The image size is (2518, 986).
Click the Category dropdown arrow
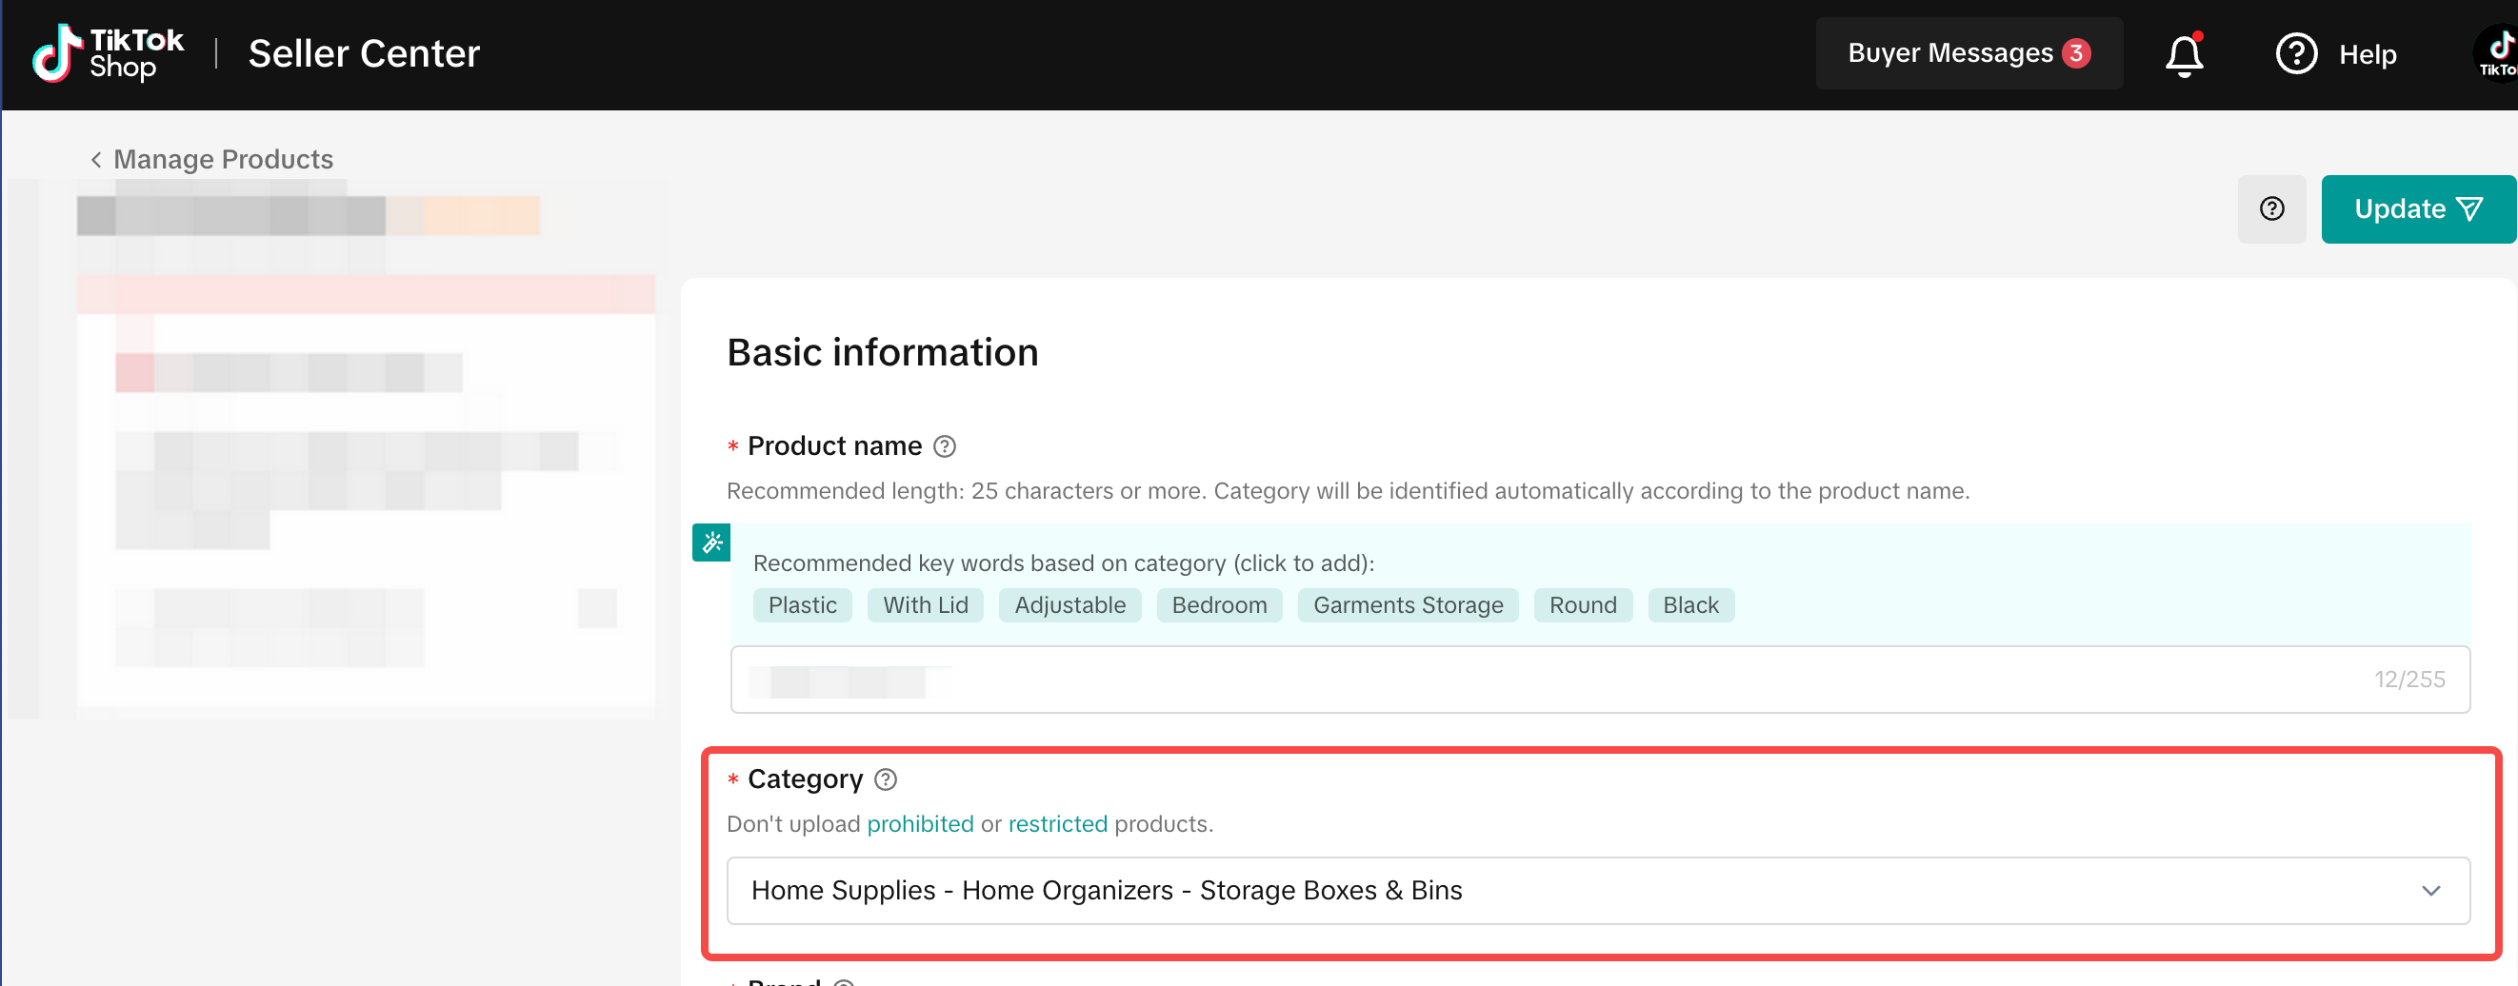tap(2430, 890)
